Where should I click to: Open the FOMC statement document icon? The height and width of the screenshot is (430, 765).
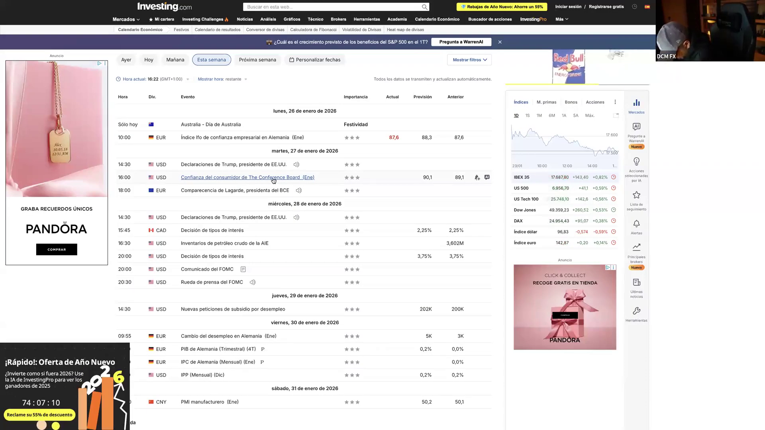(x=243, y=270)
